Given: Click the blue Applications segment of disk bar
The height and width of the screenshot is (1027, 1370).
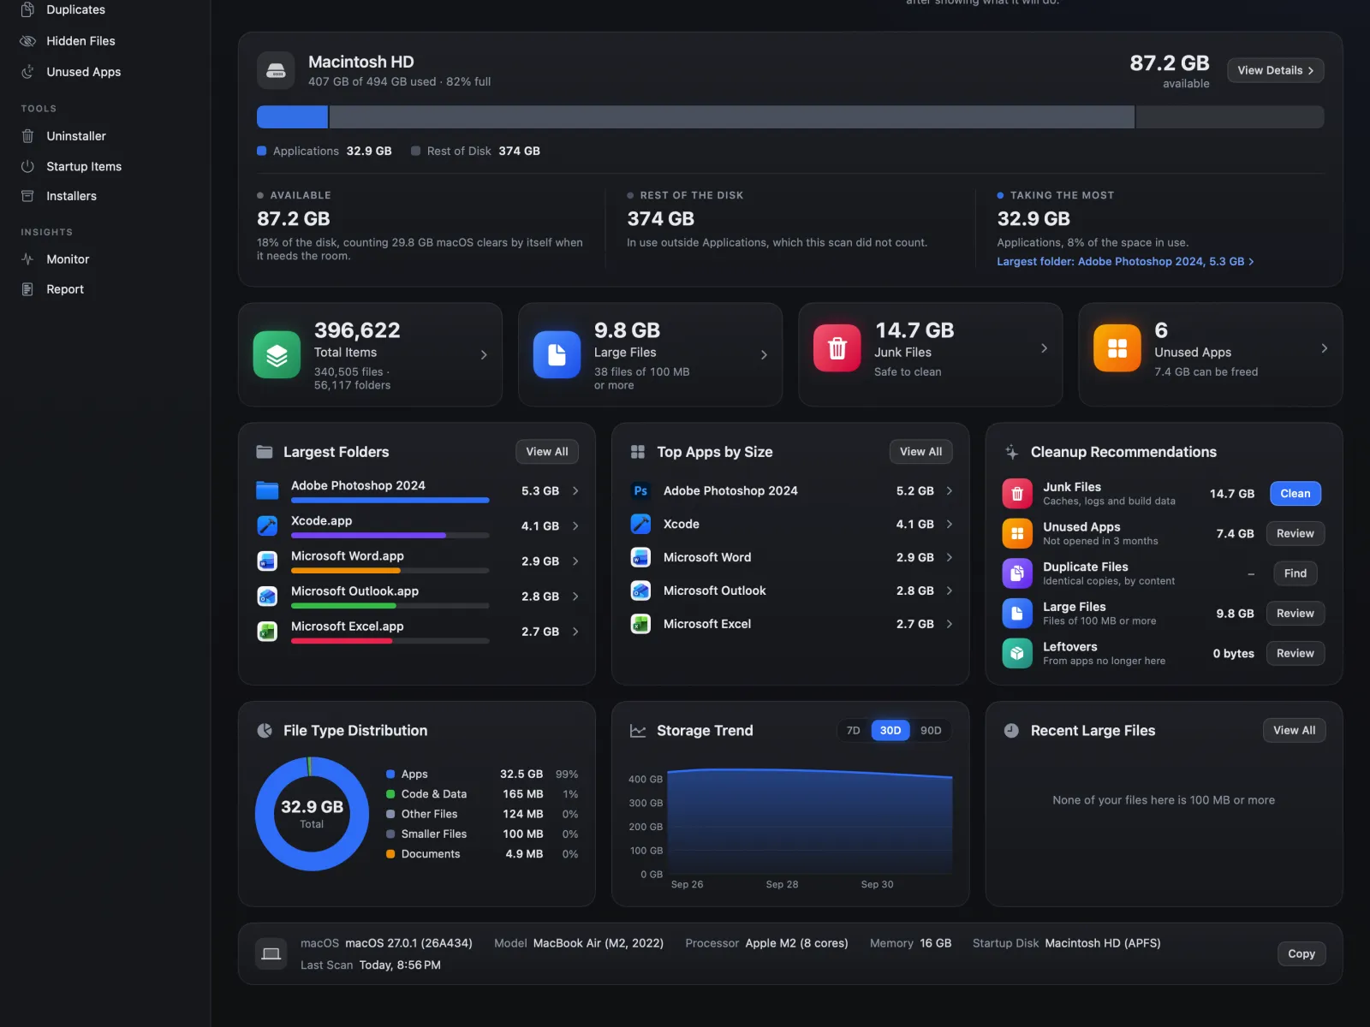Looking at the screenshot, I should tap(292, 117).
